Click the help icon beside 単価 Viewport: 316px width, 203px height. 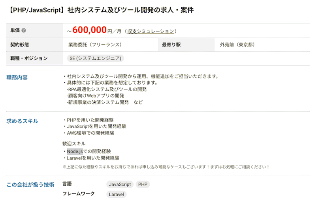[24, 31]
